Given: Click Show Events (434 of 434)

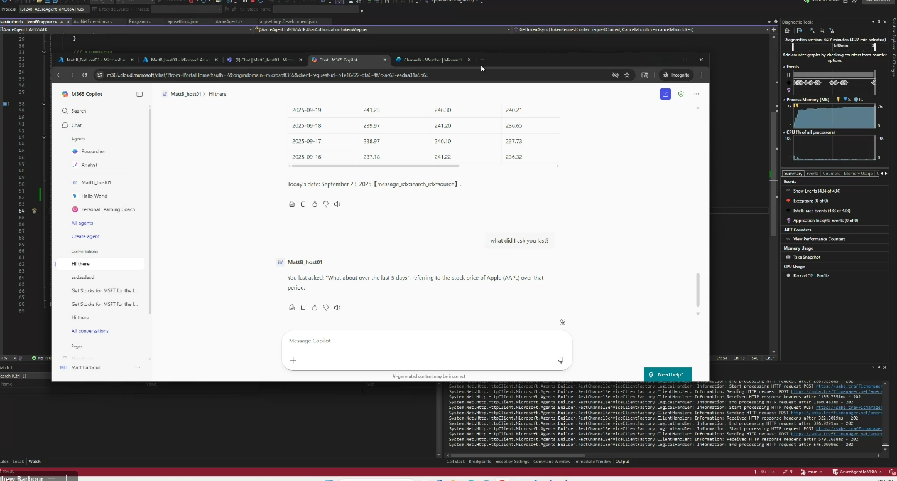Looking at the screenshot, I should tap(817, 191).
